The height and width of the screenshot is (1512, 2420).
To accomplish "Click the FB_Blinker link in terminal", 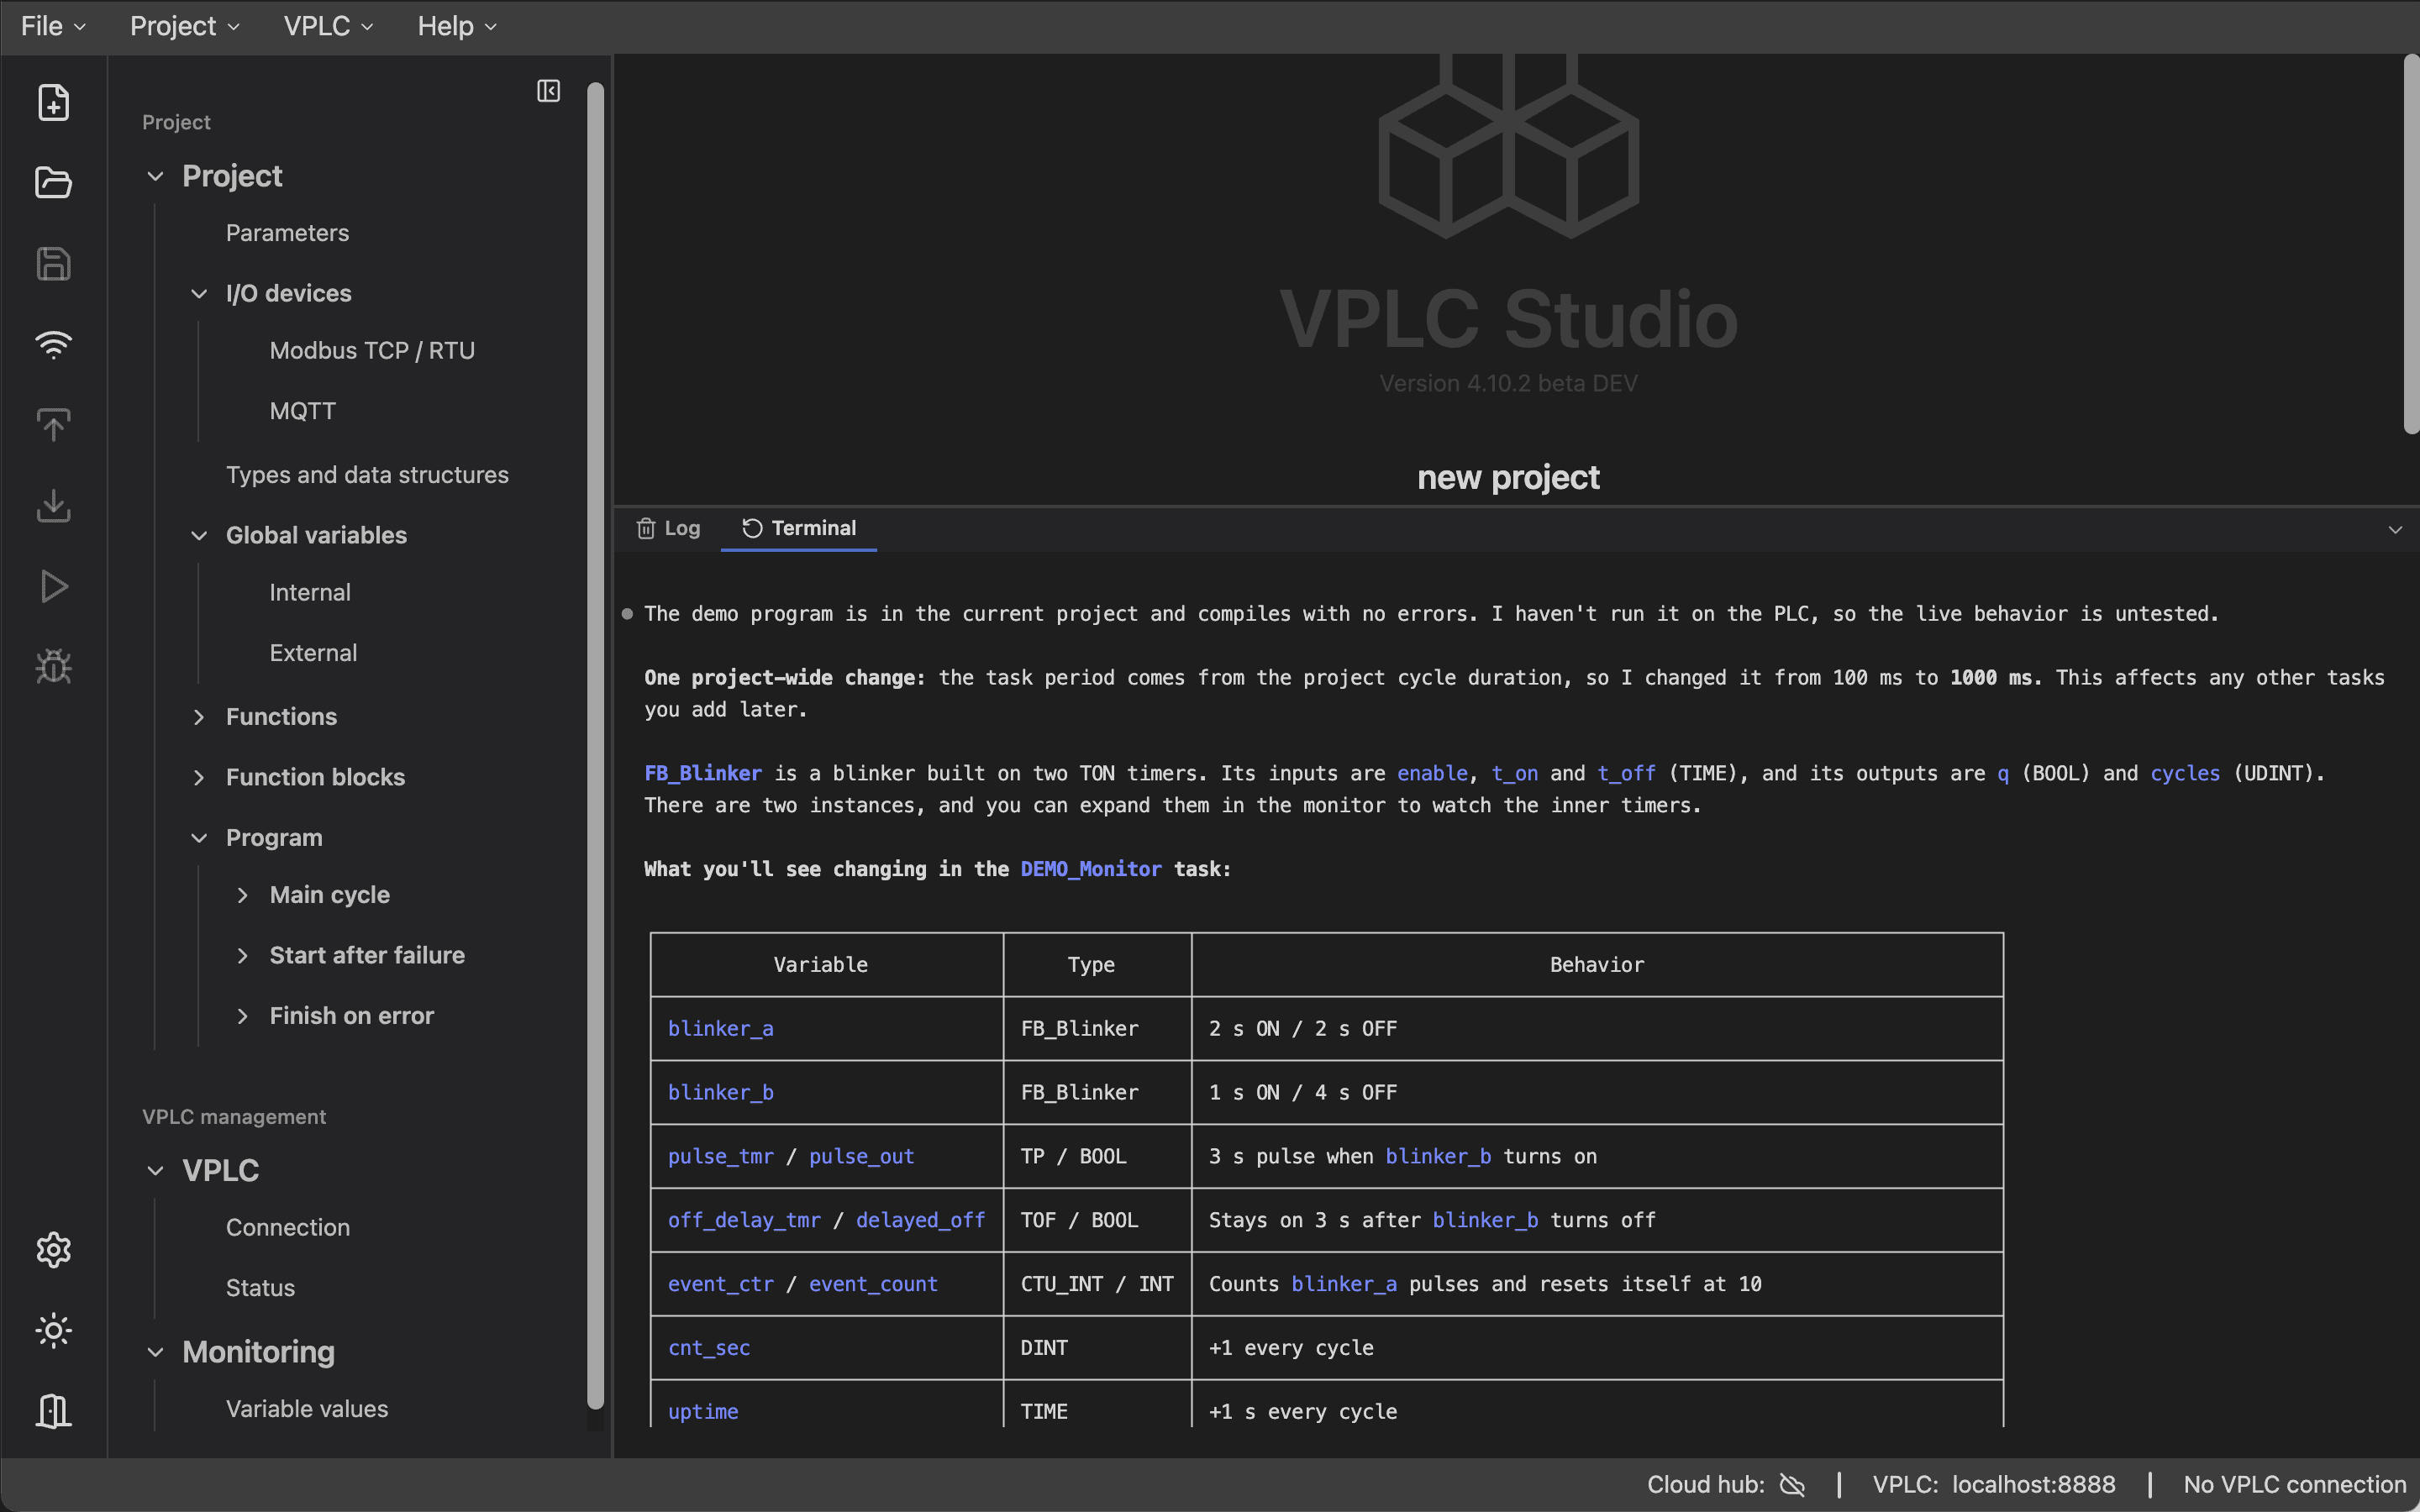I will [x=703, y=773].
